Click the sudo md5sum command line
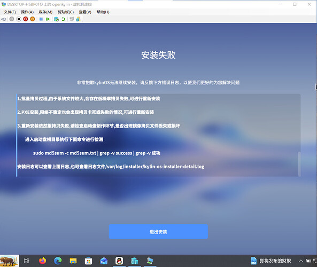This screenshot has height=267, width=317. tap(97, 153)
